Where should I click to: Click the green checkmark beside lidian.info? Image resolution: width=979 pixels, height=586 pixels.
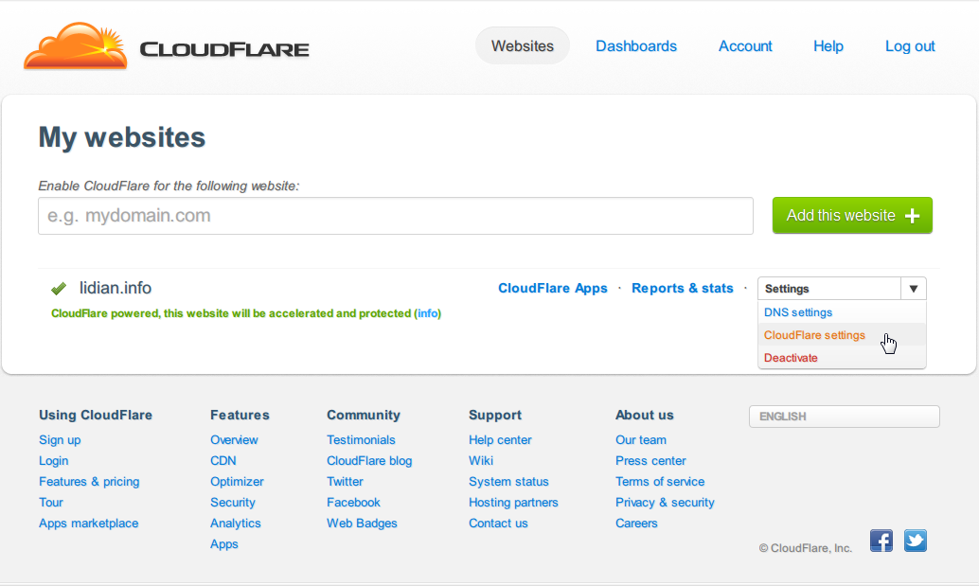(x=59, y=289)
